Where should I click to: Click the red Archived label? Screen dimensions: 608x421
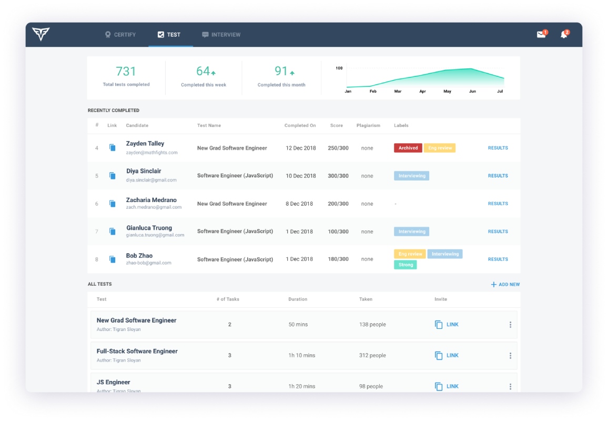click(x=408, y=148)
